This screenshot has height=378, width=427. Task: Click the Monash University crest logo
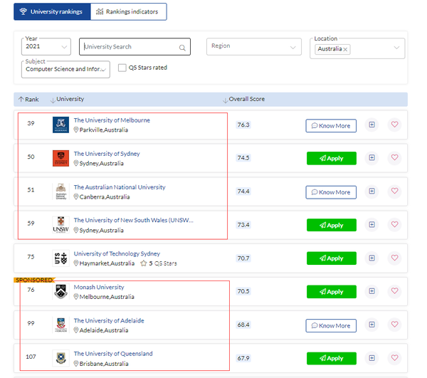[60, 292]
